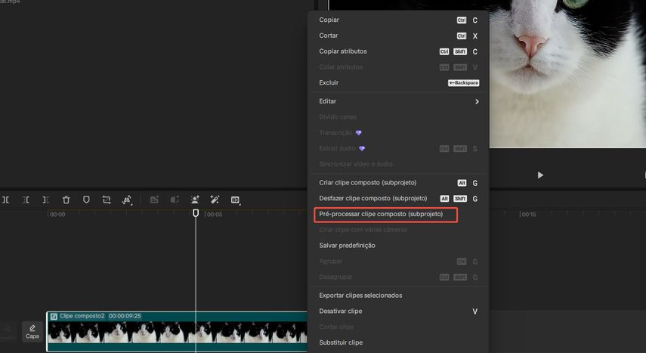This screenshot has height=353, width=646.
Task: Select the delete-right trim tool
Action: click(46, 200)
